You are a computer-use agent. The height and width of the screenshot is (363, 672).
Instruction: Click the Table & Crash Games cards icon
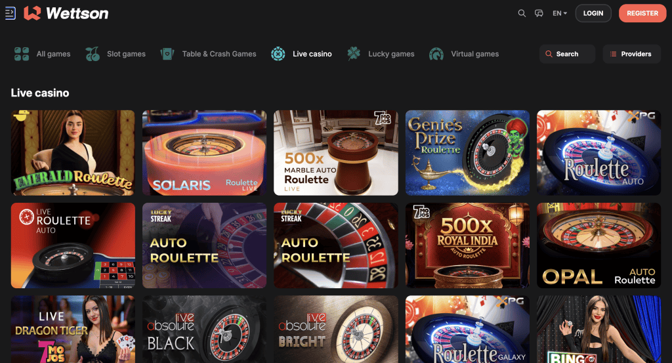pyautogui.click(x=167, y=54)
